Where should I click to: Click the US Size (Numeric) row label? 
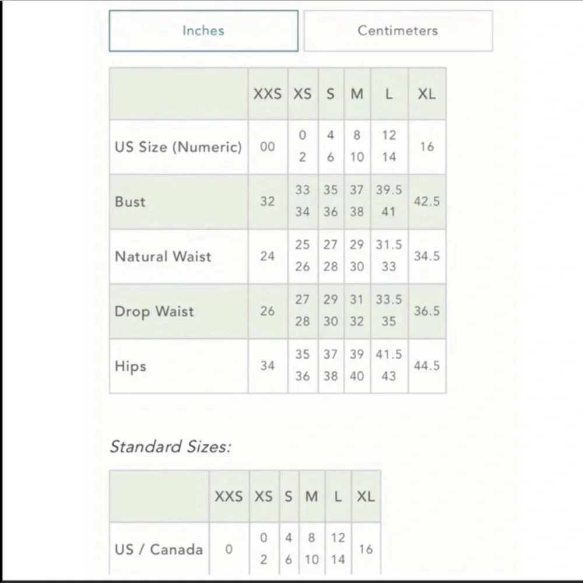click(178, 147)
